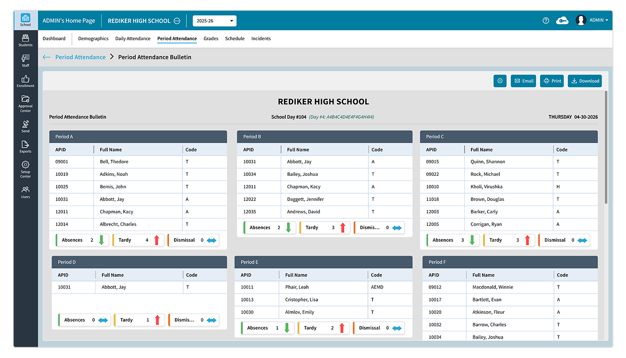Viewport: 626px width, 358px height.
Task: Open the Daily Attendance tab
Action: [x=133, y=38]
